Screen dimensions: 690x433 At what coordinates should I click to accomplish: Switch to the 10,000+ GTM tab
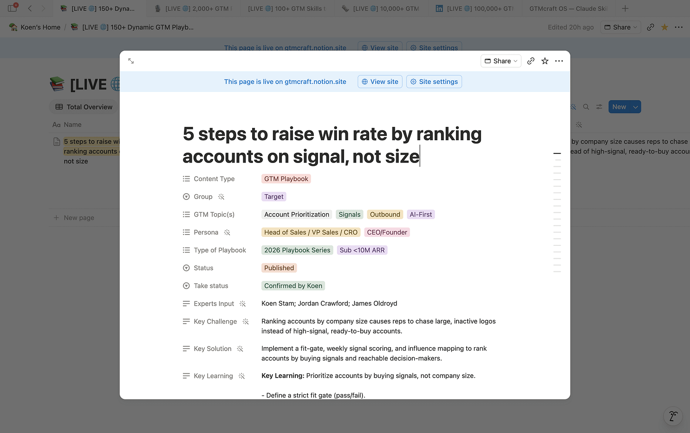coord(381,9)
